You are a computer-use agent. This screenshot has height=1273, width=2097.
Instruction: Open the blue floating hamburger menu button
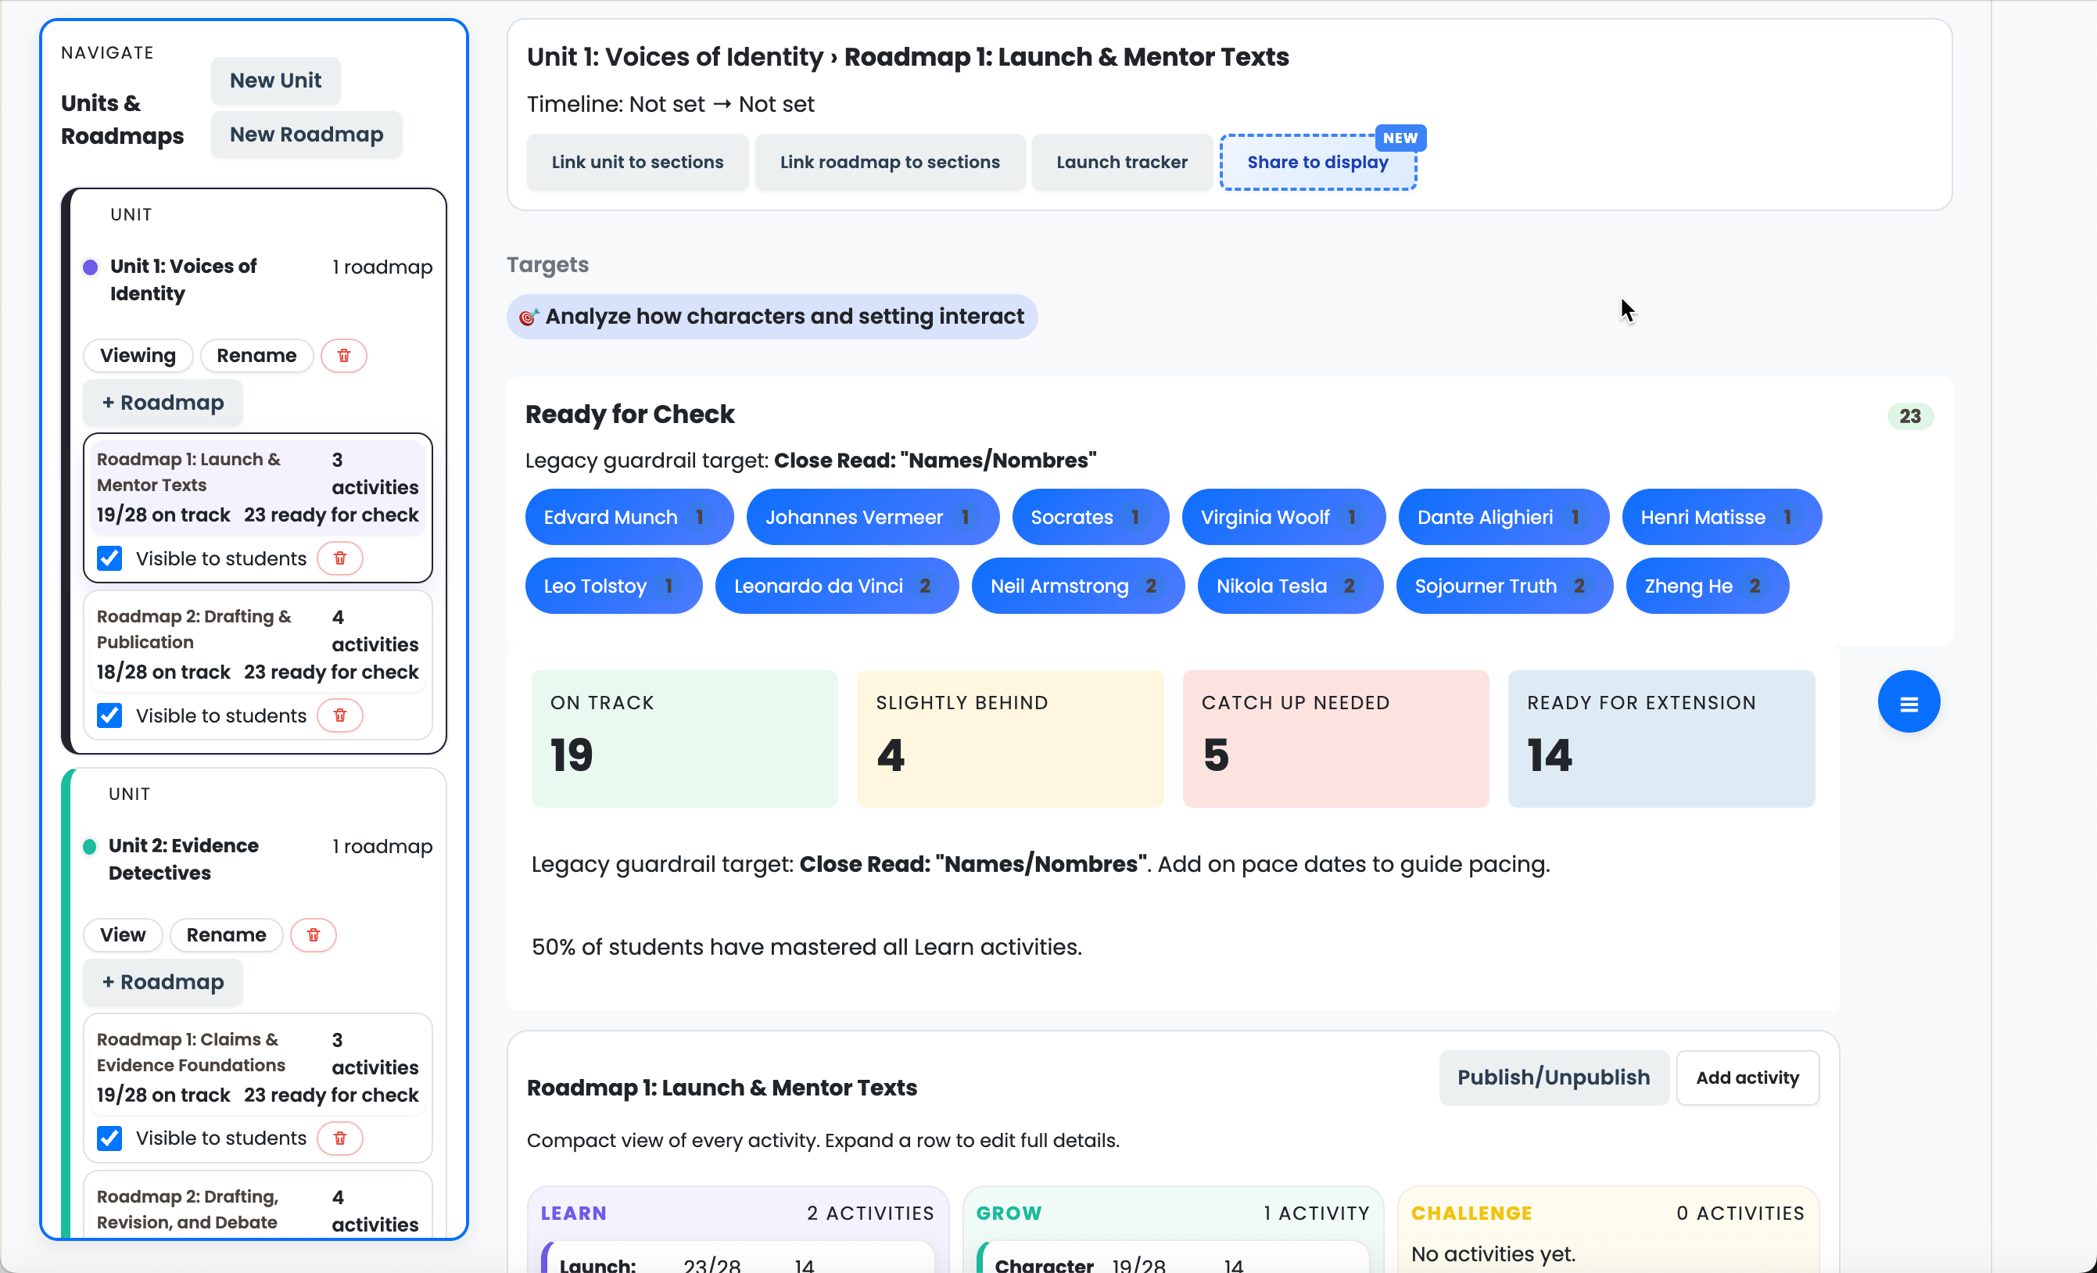point(1908,701)
